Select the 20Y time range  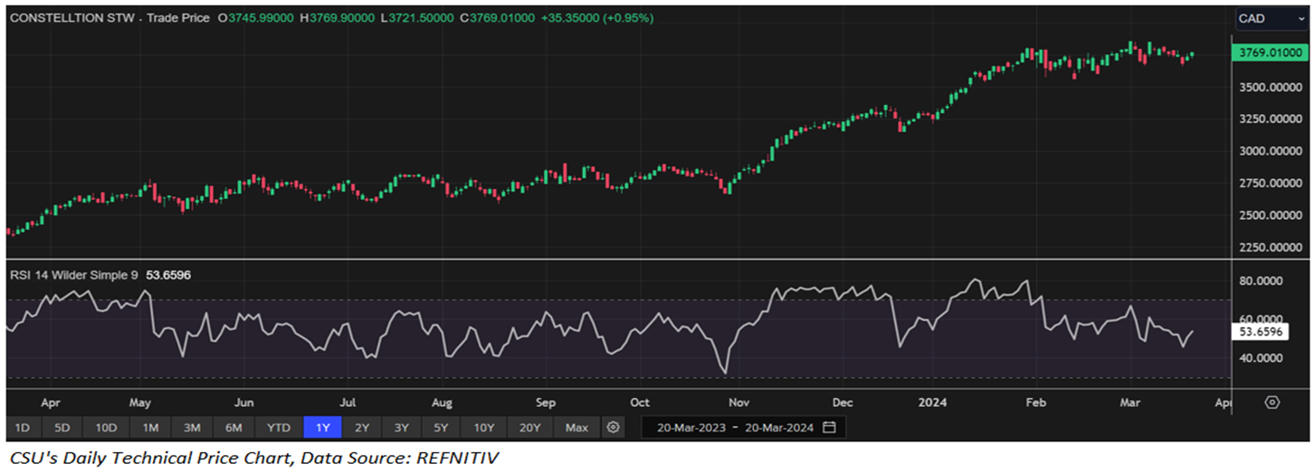pos(531,427)
